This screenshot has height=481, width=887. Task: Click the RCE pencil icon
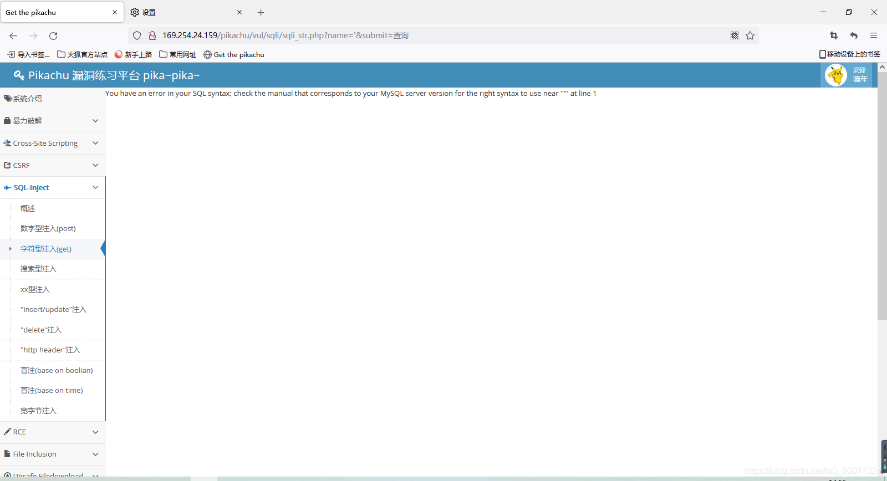[7, 432]
